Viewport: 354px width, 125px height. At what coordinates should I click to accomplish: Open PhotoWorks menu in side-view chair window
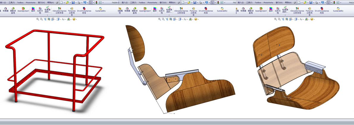152,2
